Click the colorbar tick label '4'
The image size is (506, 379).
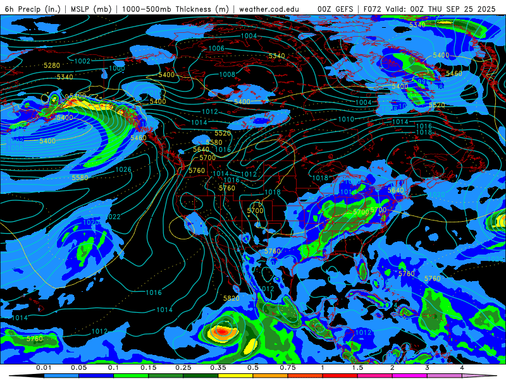coord(462,368)
